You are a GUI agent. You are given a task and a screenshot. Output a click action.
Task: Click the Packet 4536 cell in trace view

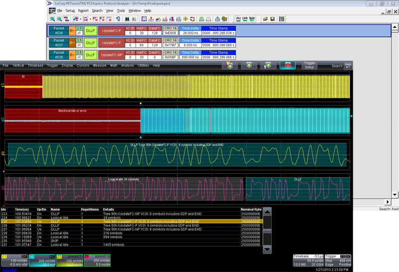[59, 31]
